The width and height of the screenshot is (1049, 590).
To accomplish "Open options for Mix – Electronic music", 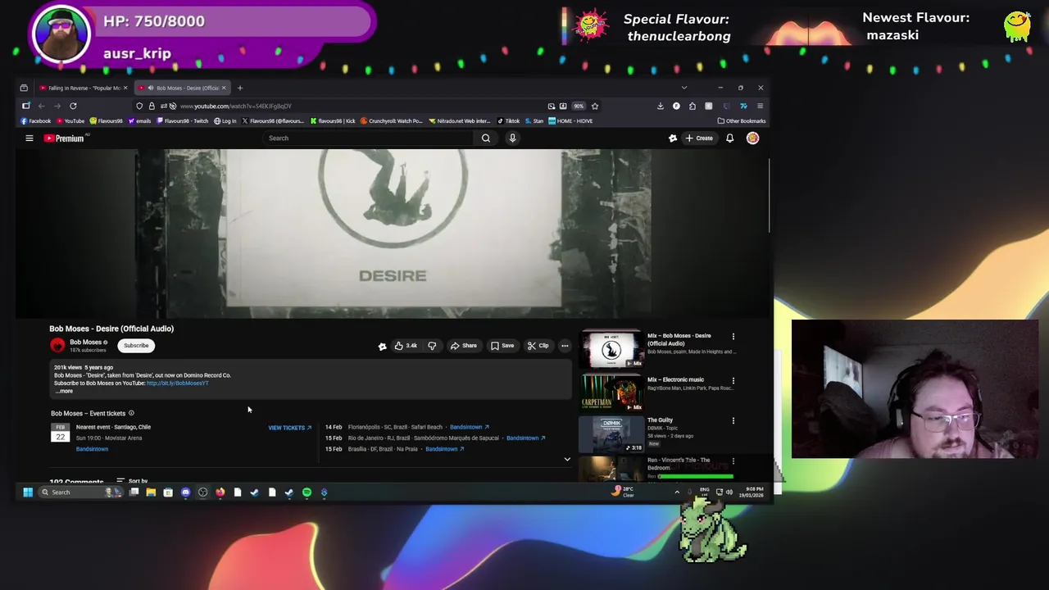I will click(x=733, y=381).
